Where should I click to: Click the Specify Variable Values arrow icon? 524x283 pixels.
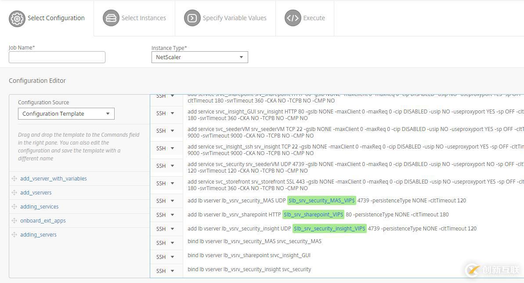coord(192,18)
